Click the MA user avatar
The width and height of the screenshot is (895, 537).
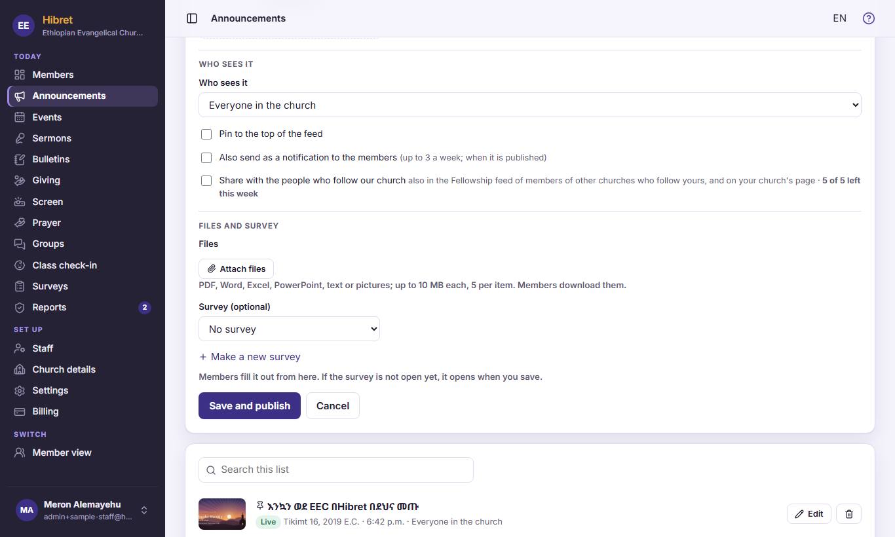tap(26, 510)
